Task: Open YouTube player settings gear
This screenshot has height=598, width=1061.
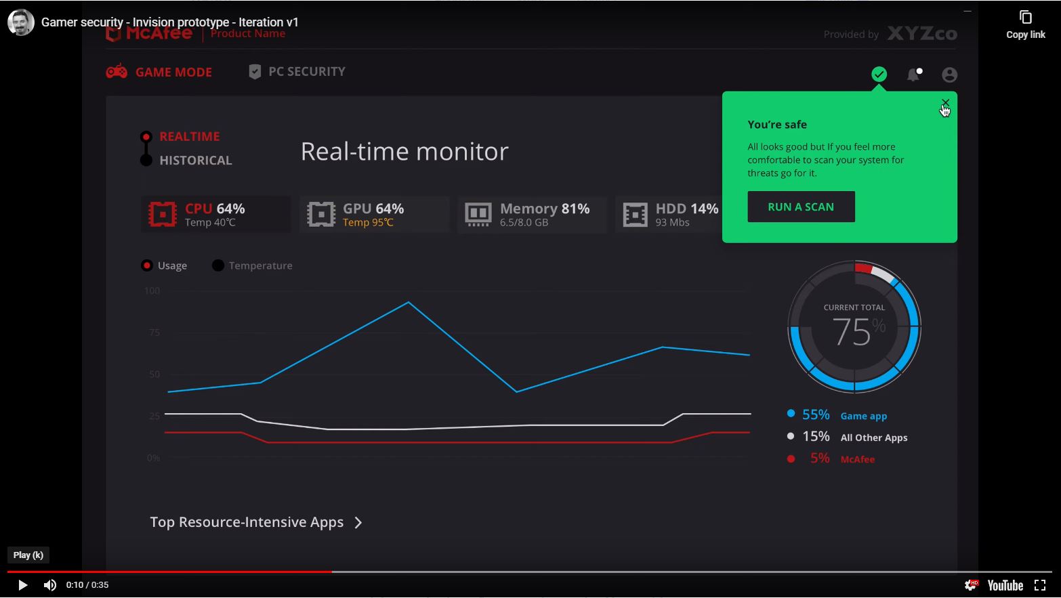Action: 971,585
